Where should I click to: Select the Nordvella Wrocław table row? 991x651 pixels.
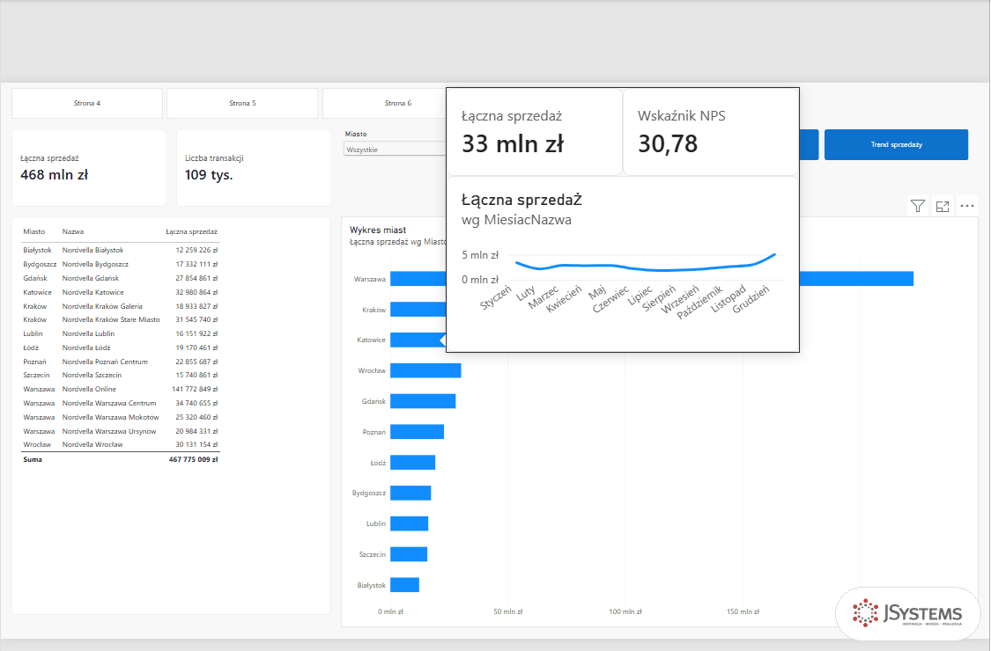coord(120,444)
